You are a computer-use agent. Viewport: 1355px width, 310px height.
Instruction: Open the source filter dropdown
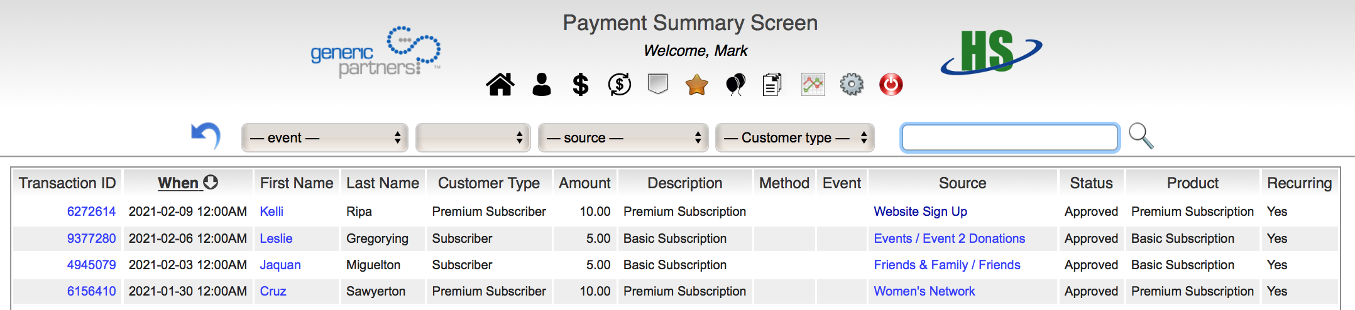(623, 138)
